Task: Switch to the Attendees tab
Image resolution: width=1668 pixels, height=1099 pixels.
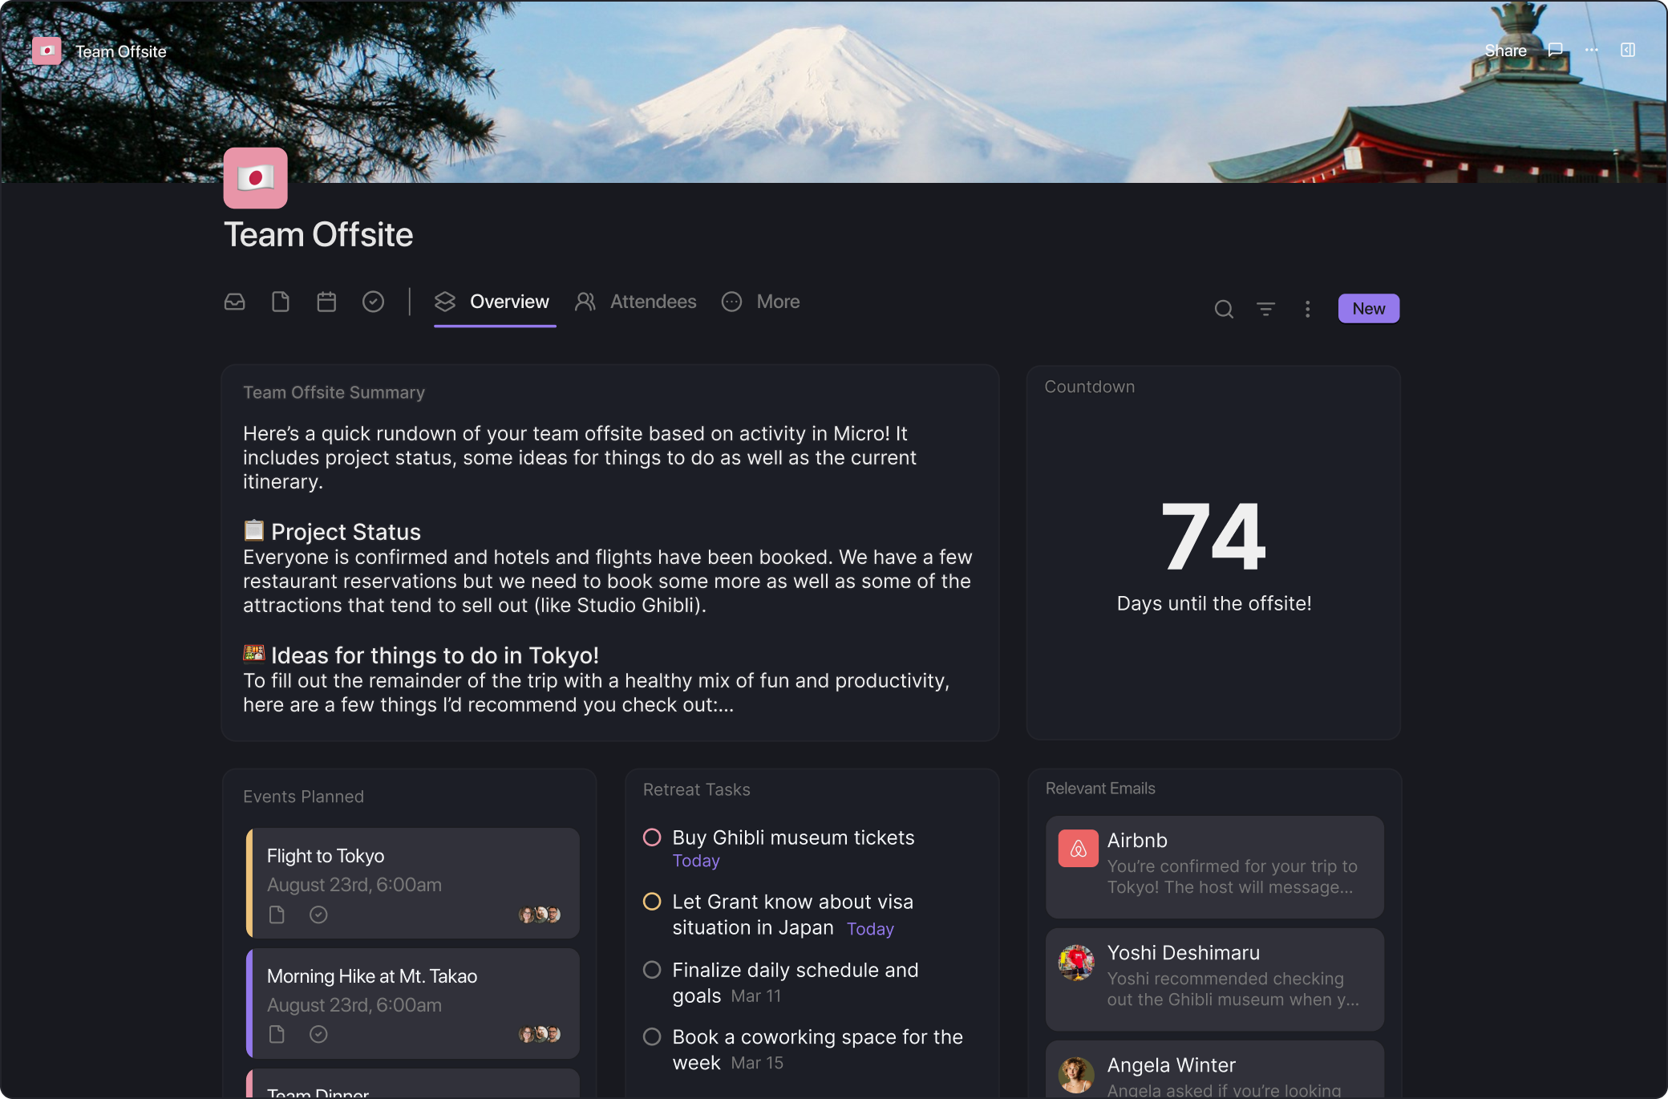Action: tap(636, 302)
